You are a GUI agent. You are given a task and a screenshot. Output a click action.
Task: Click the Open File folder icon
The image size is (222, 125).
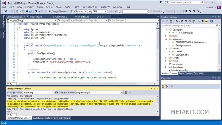23,11
